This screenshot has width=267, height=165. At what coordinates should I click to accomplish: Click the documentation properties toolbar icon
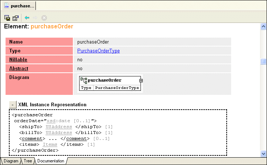click(15, 17)
